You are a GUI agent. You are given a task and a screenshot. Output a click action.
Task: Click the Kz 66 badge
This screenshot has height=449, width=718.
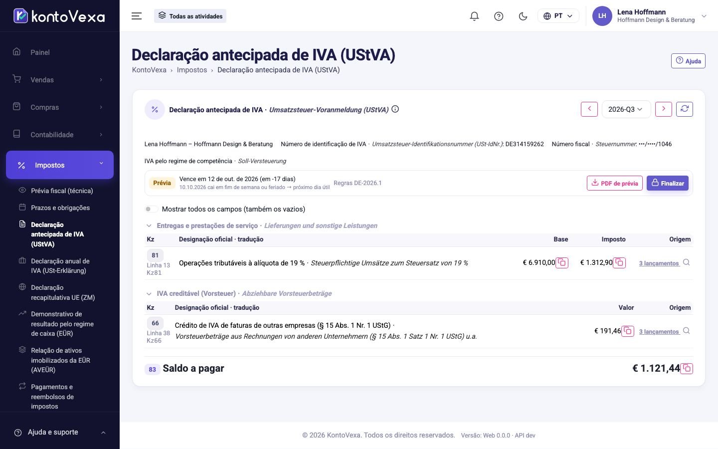click(155, 323)
